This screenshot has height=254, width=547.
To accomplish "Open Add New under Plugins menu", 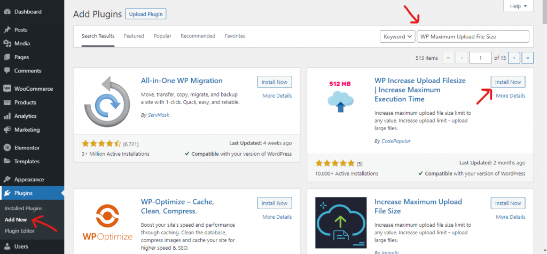I will pos(15,219).
